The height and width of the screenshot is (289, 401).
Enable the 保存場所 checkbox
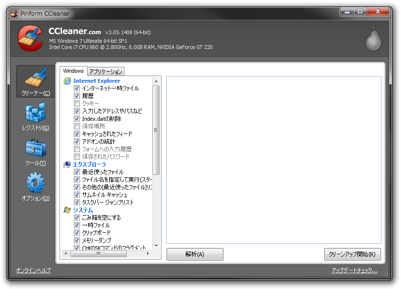click(77, 126)
